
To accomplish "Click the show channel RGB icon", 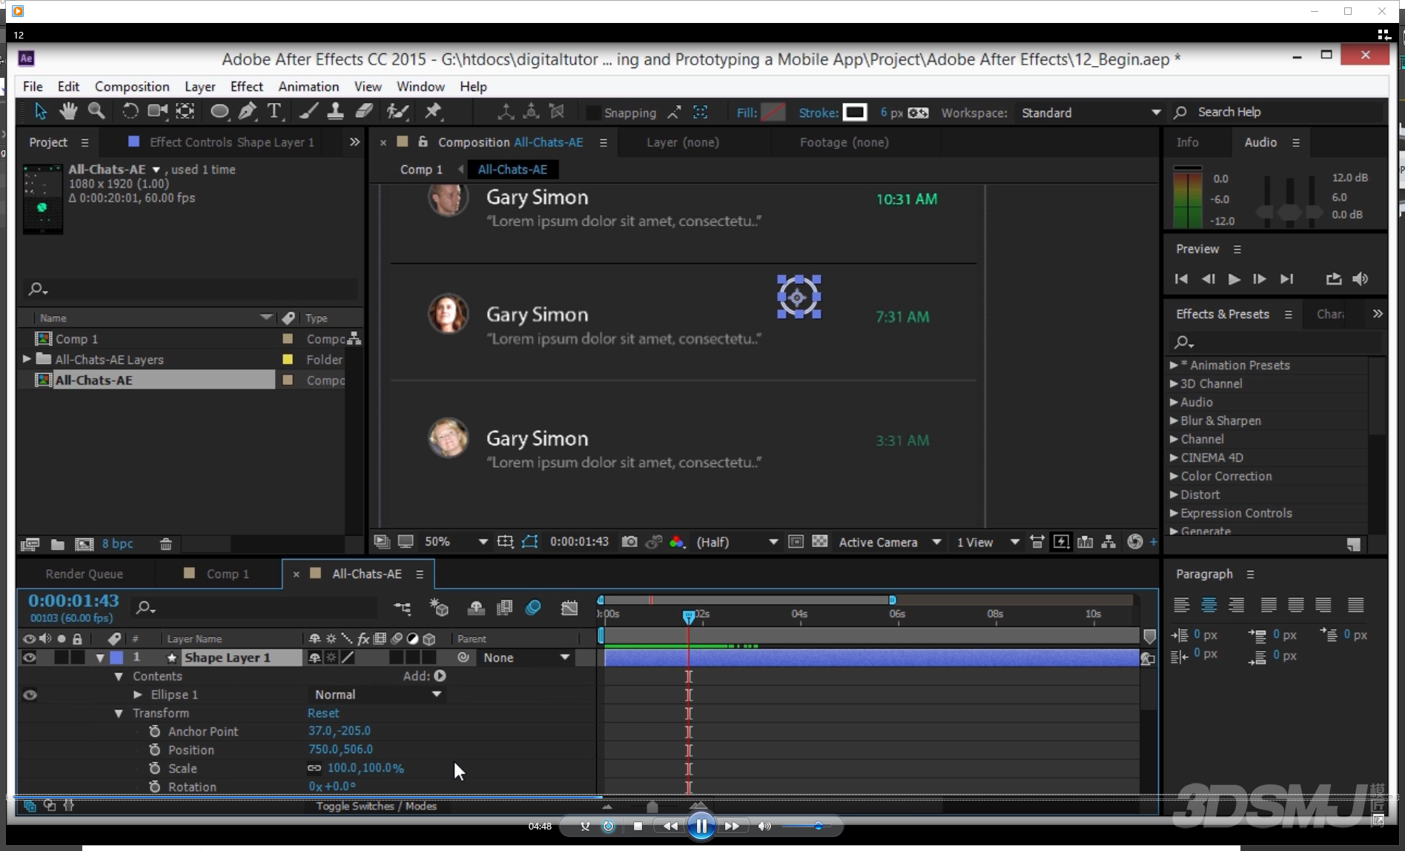I will click(x=676, y=542).
